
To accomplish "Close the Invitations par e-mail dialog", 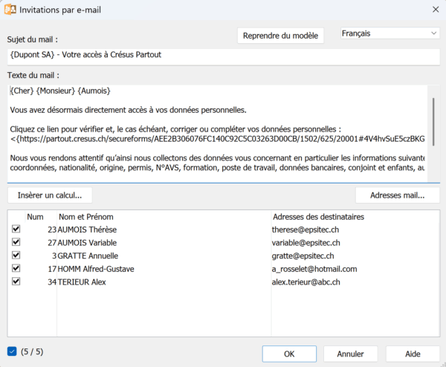I will pyautogui.click(x=434, y=10).
